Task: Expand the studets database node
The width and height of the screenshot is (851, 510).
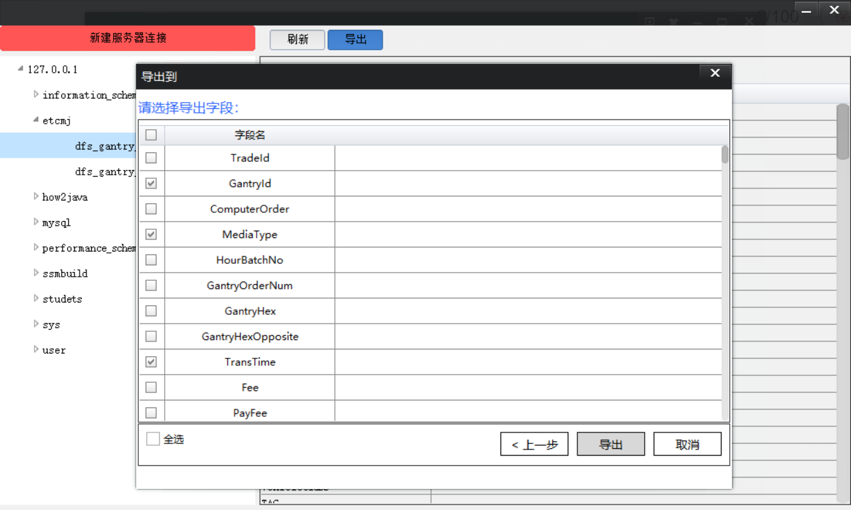Action: tap(36, 299)
